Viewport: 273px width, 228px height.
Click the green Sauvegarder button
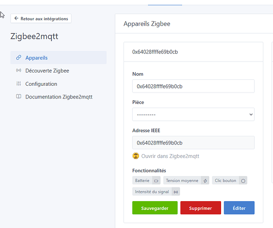pos(155,208)
